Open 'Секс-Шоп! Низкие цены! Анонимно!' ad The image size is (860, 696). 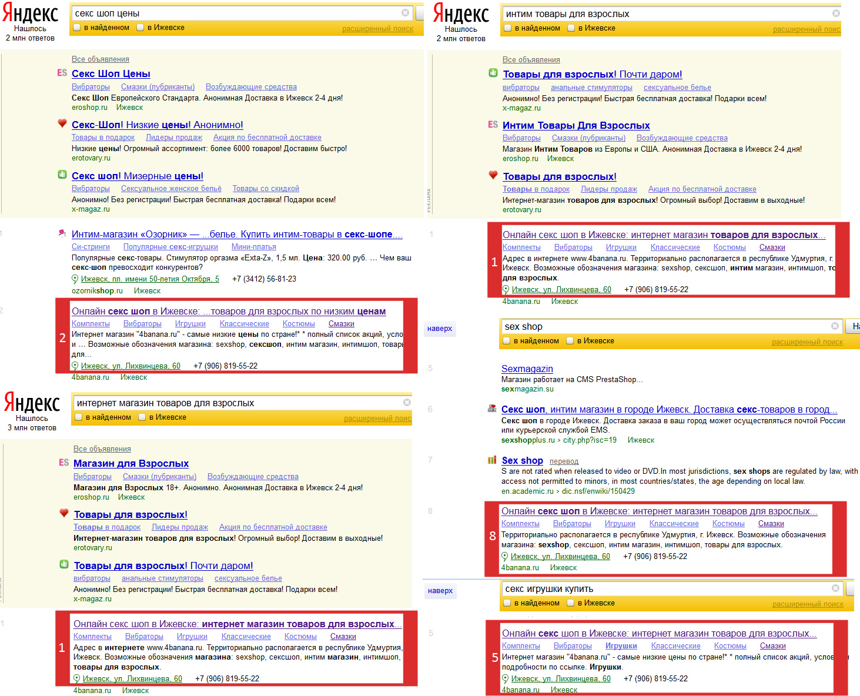tap(158, 125)
